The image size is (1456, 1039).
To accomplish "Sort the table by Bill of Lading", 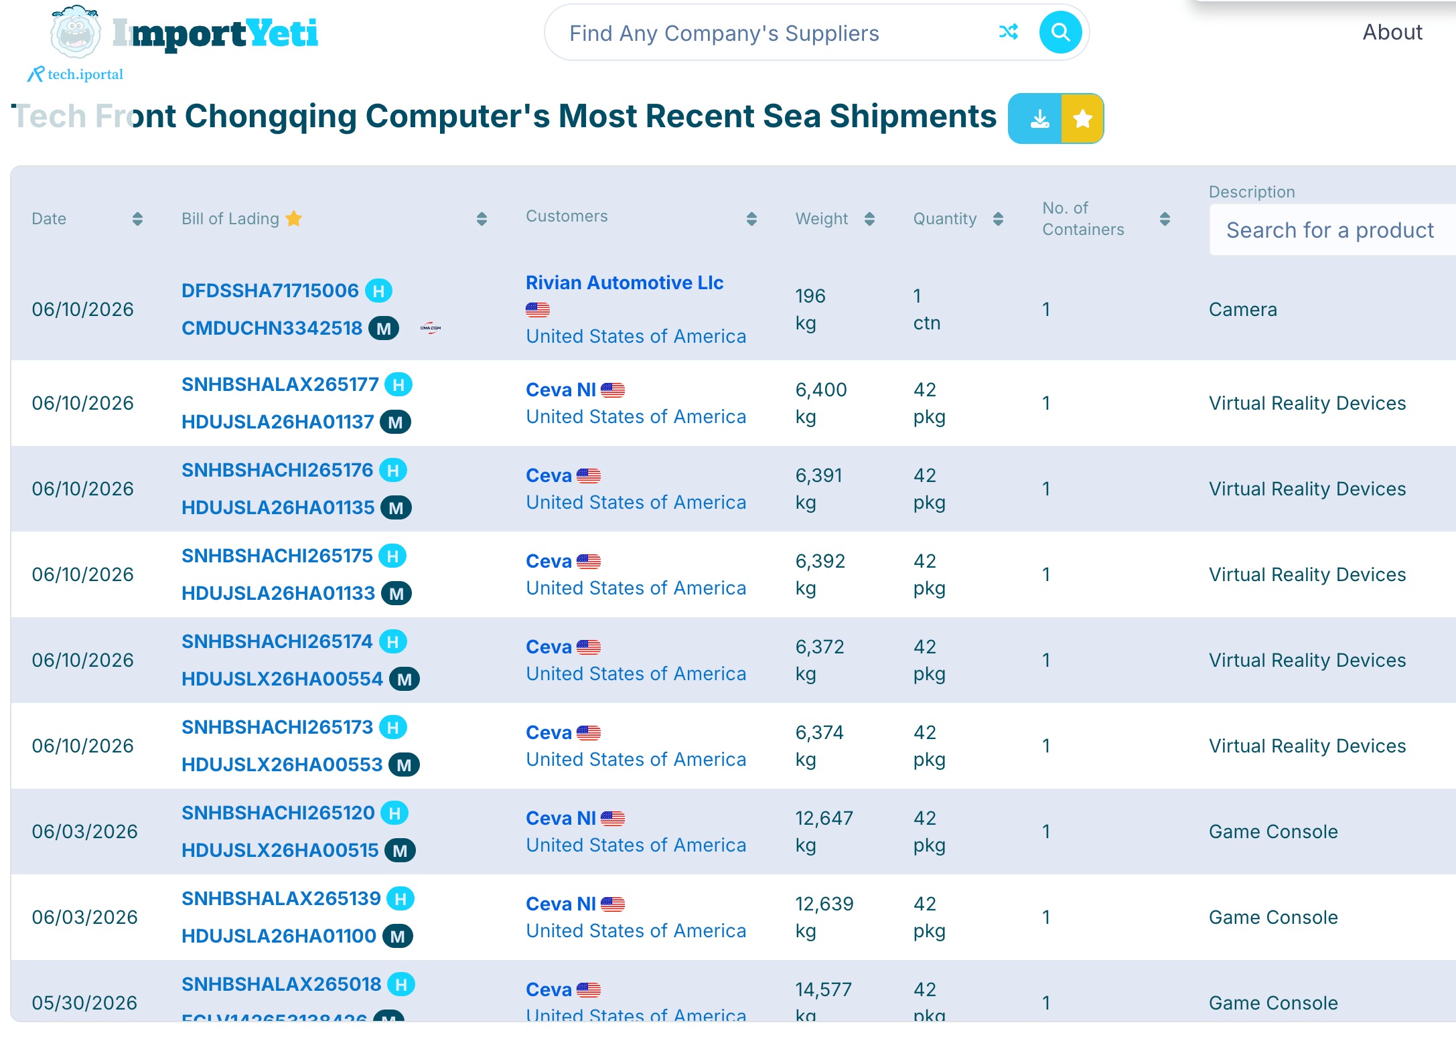I will 482,219.
